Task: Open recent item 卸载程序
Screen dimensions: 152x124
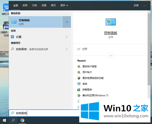Action: click(87, 90)
